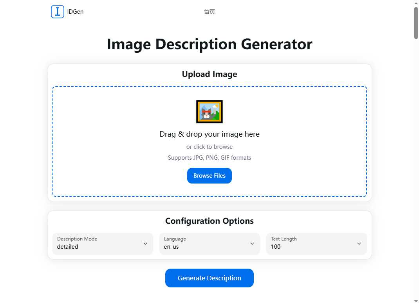Image resolution: width=419 pixels, height=303 pixels.
Task: Click the Configuration Options heading area
Action: point(209,221)
